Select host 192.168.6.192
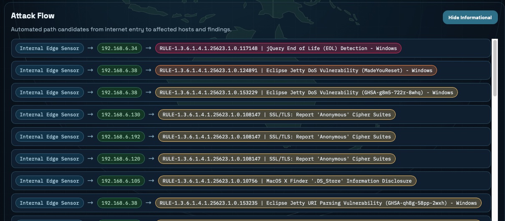505x221 pixels. coord(121,137)
